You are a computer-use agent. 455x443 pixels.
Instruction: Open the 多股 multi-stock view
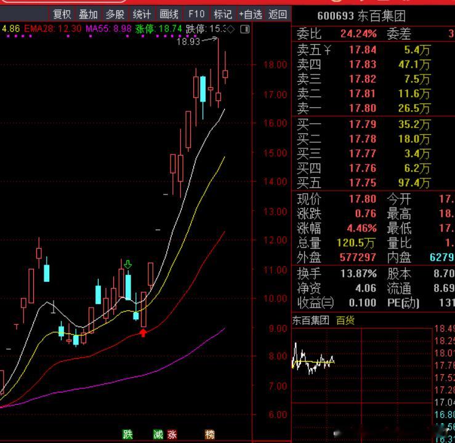[115, 14]
